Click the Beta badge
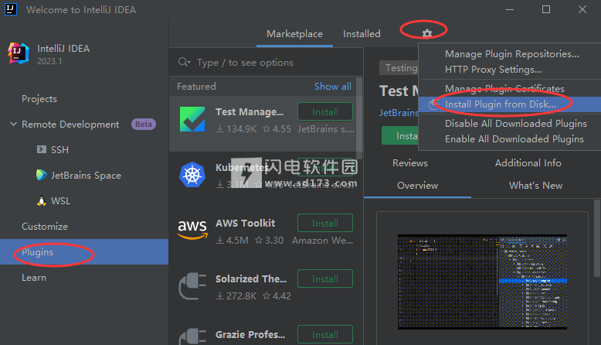 tap(144, 124)
